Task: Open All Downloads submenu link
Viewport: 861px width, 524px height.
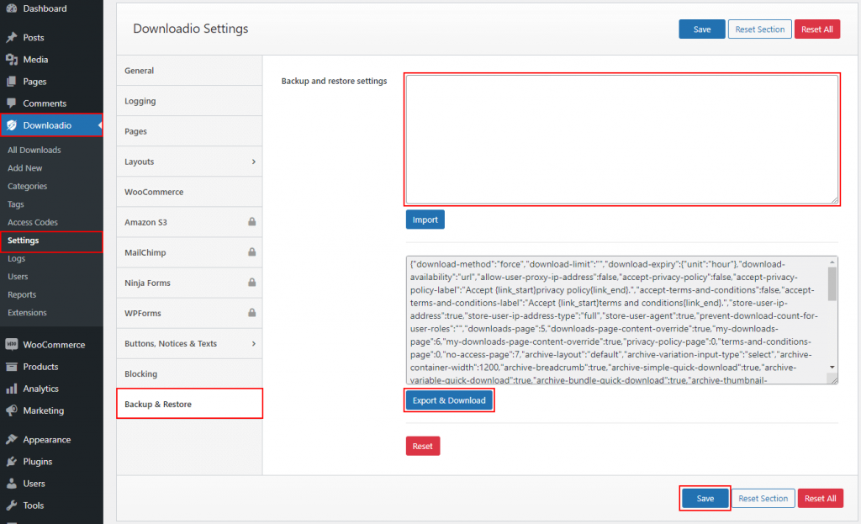Action: point(34,150)
